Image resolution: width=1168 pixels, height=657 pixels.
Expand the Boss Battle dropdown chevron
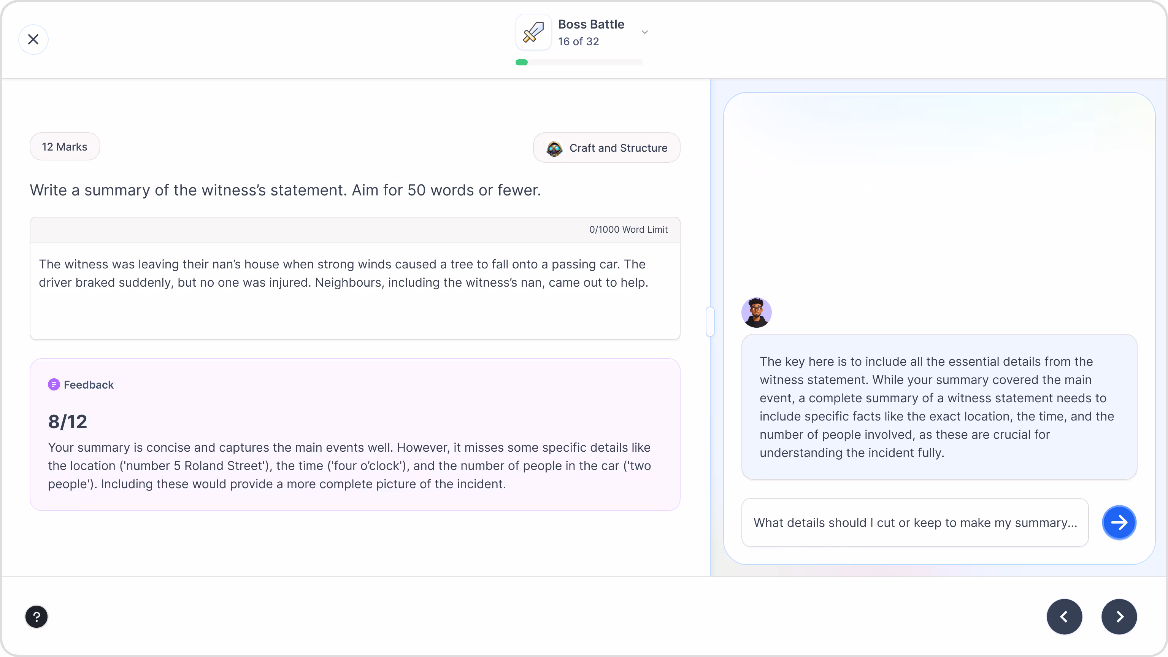644,32
